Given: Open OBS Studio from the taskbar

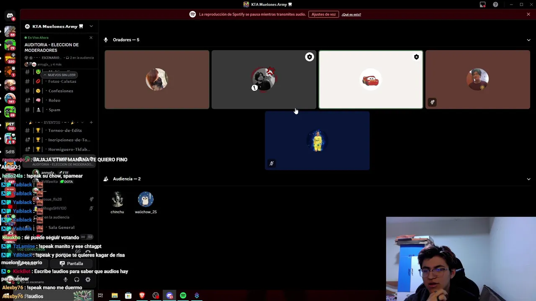Looking at the screenshot, I should tap(156, 296).
